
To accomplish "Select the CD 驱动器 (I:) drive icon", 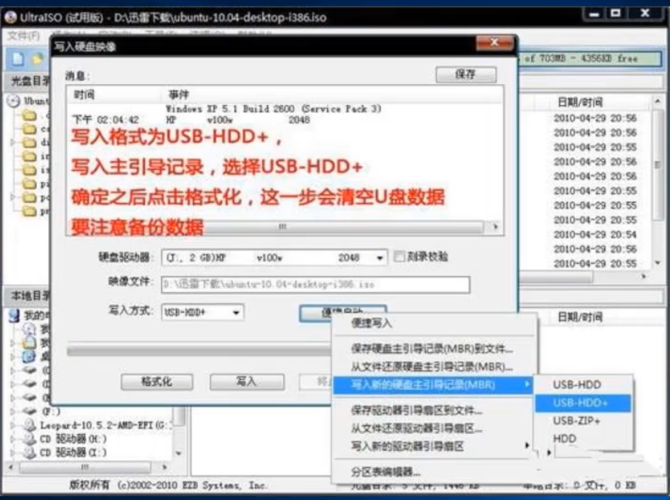I will click(30, 452).
